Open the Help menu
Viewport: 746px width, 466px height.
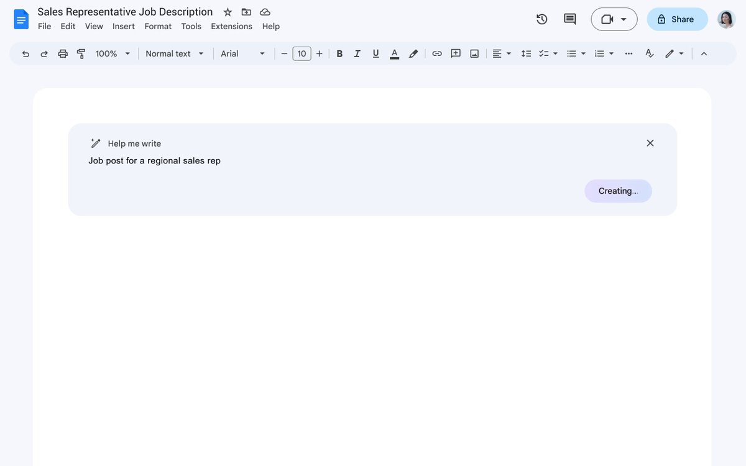point(271,26)
